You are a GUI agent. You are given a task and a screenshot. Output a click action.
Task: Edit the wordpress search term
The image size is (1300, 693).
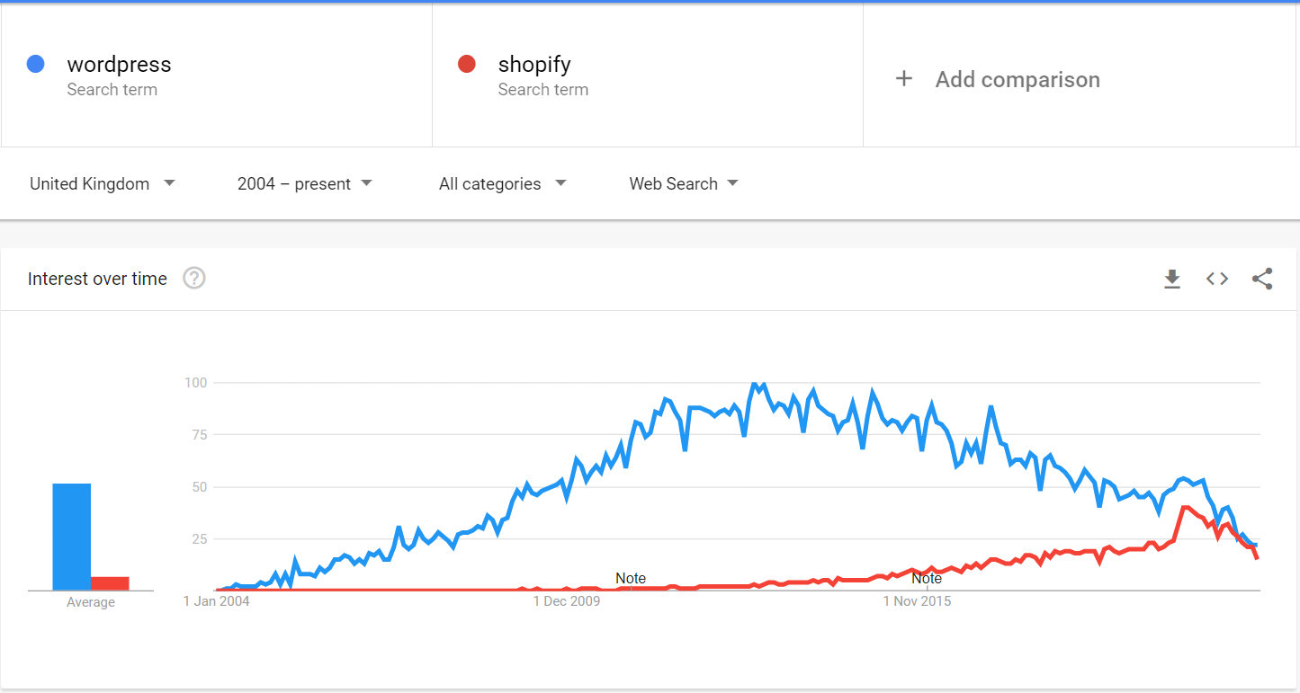point(119,65)
